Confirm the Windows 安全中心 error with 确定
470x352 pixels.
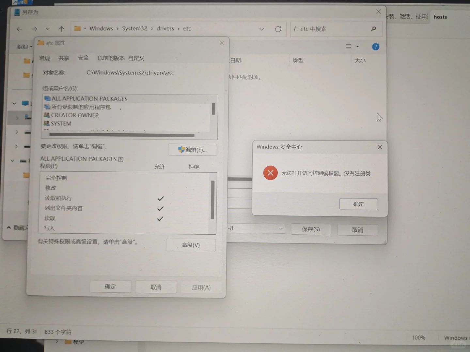pyautogui.click(x=358, y=204)
